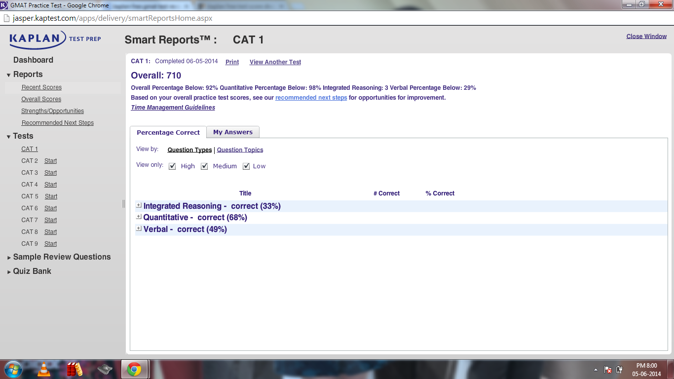Toggle the Medium difficulty checkbox
Image resolution: width=674 pixels, height=379 pixels.
point(204,166)
